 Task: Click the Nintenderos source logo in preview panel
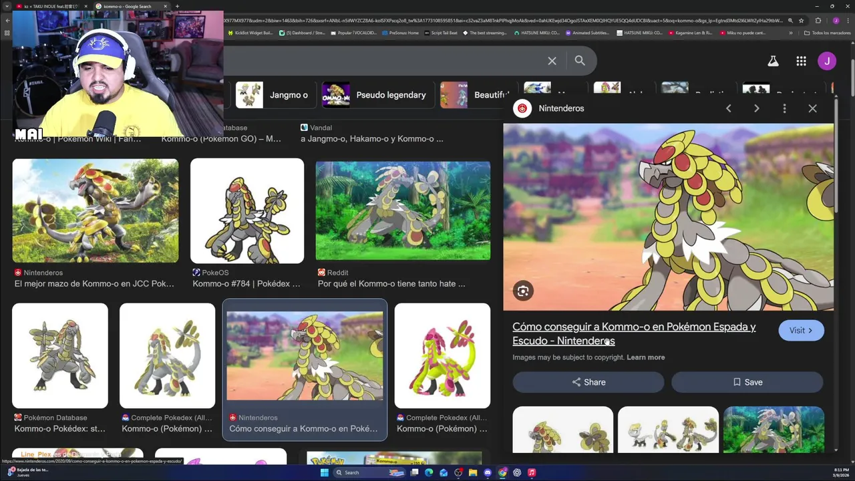pyautogui.click(x=522, y=108)
